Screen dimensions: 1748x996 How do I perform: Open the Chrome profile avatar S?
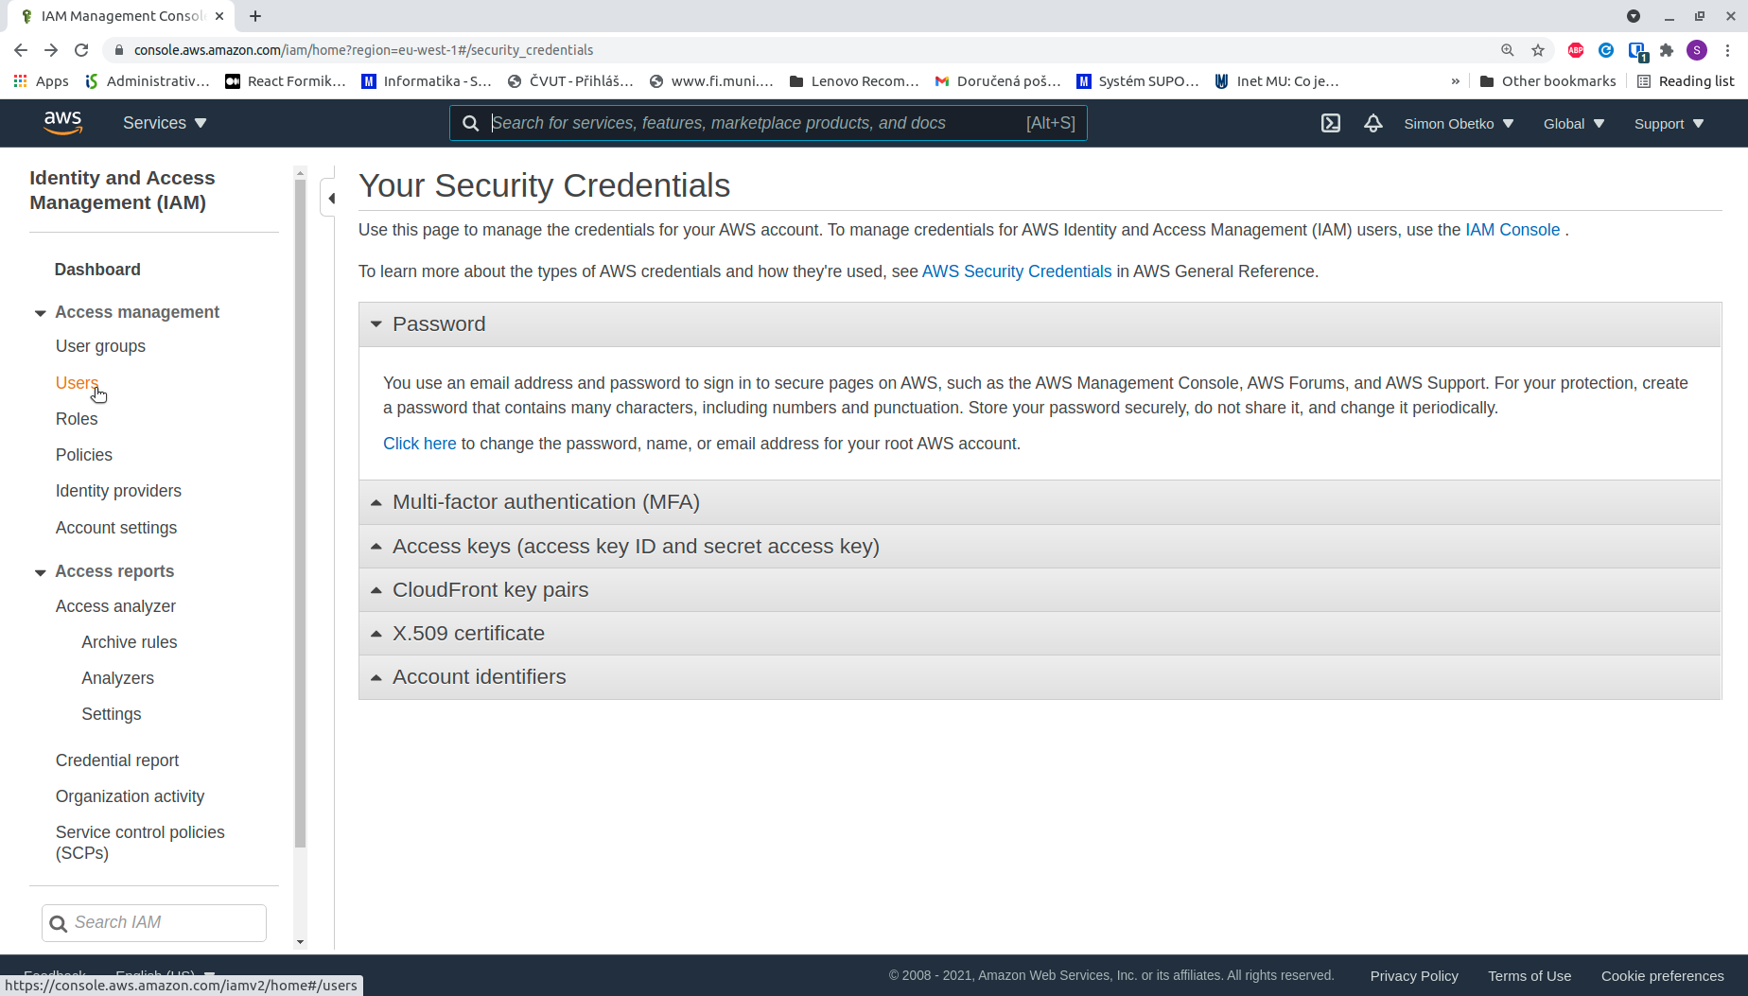pos(1697,50)
